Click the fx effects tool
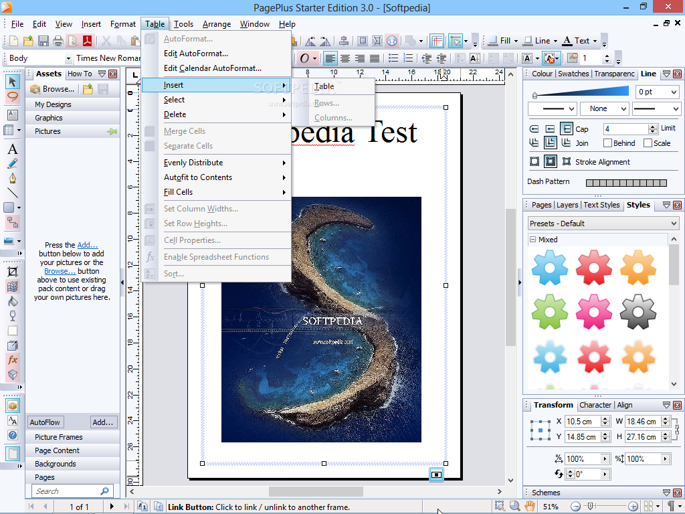This screenshot has width=685, height=514. (x=12, y=360)
